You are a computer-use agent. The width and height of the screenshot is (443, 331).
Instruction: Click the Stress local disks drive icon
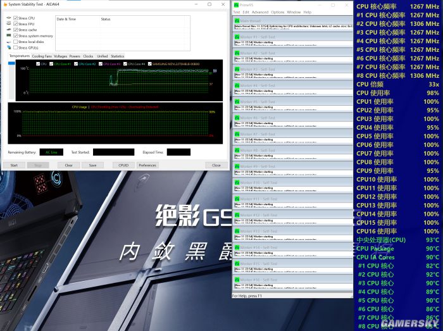point(9,42)
